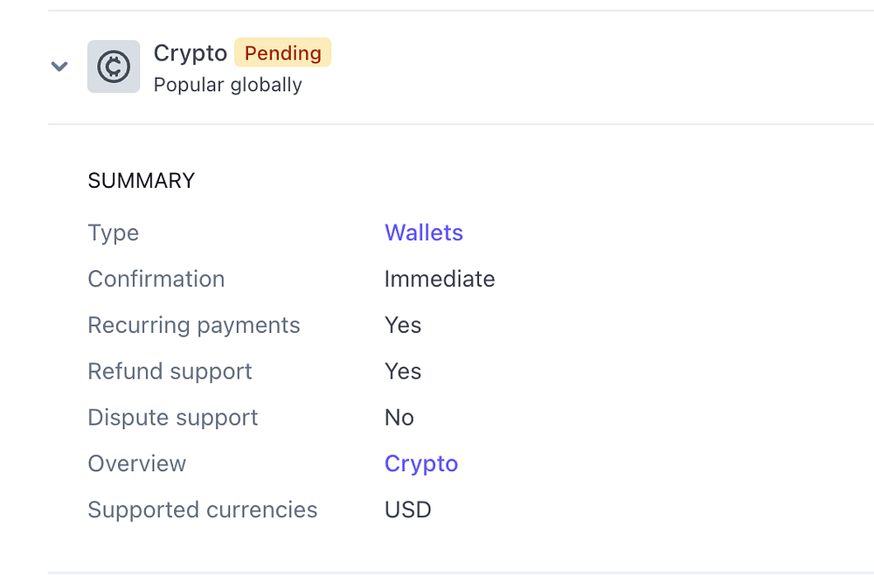Click the SUMMARY section heading

(x=141, y=181)
